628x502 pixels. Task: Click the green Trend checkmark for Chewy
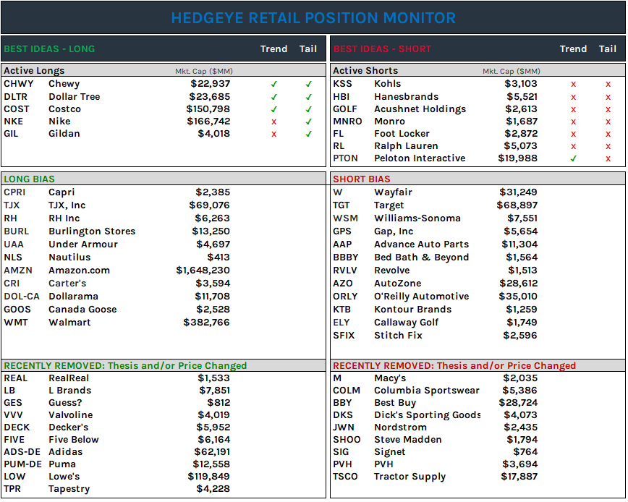click(x=274, y=84)
